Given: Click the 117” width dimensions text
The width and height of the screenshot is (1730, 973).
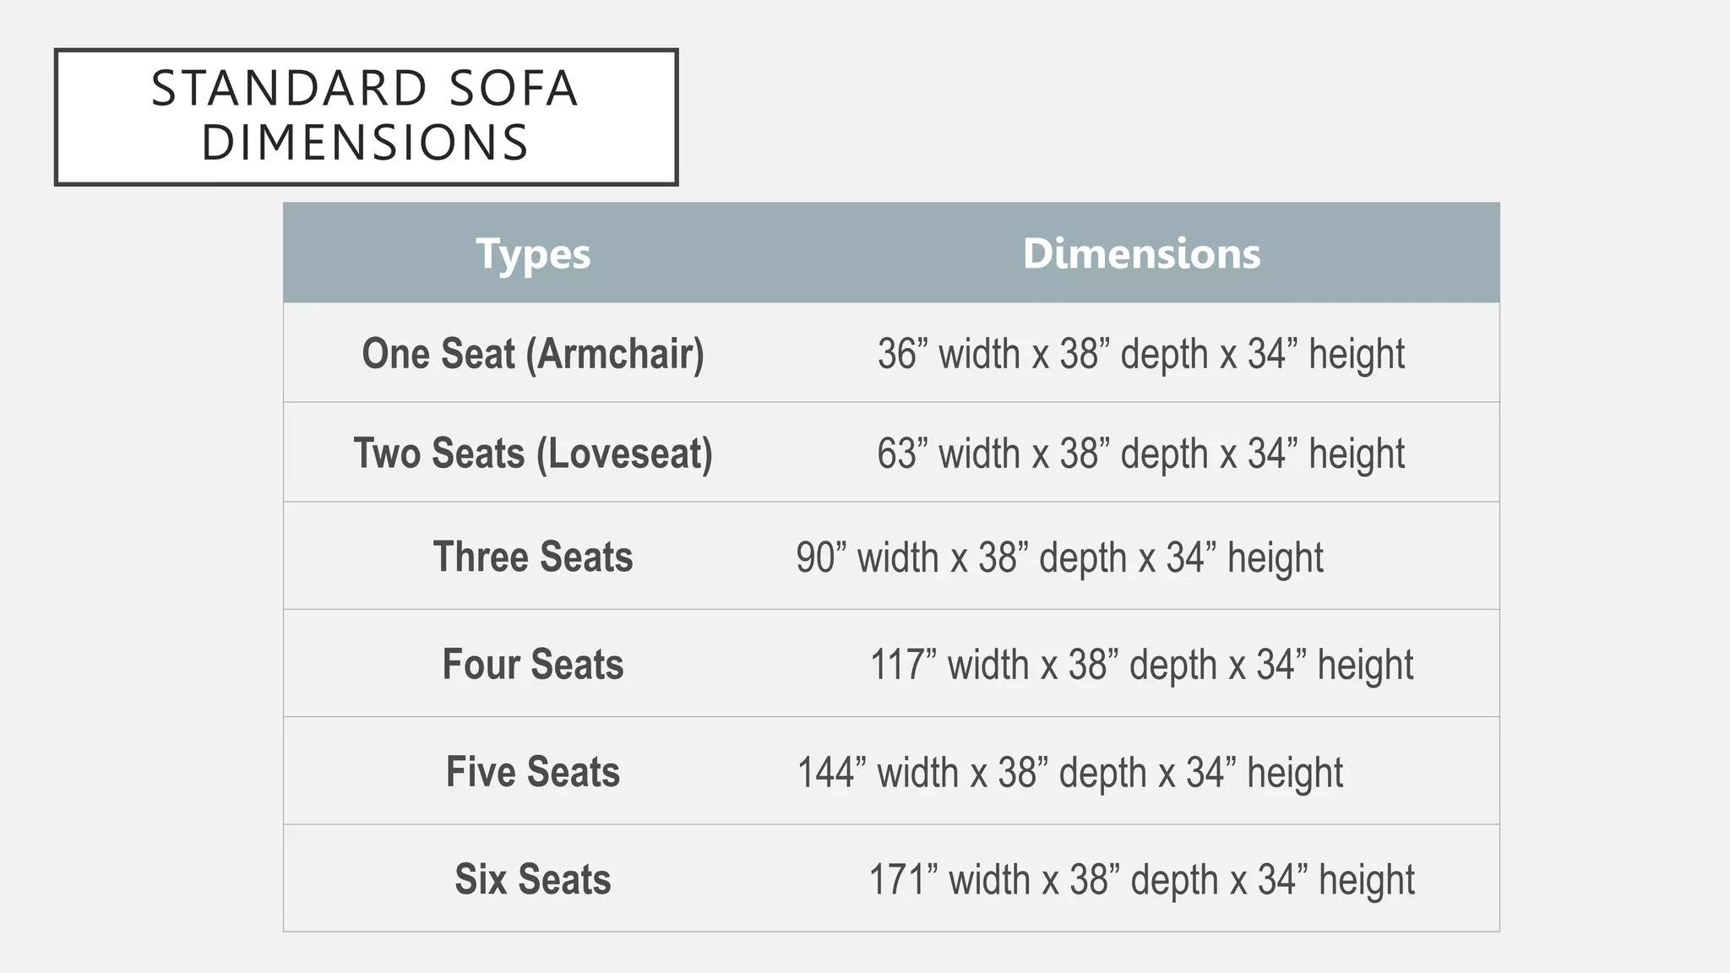Looking at the screenshot, I should point(1141,665).
